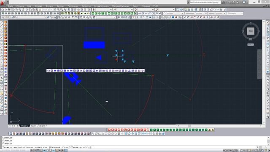Switch to the Лист2 layout tab
This screenshot has width=270, height=152.
[x=42, y=126]
